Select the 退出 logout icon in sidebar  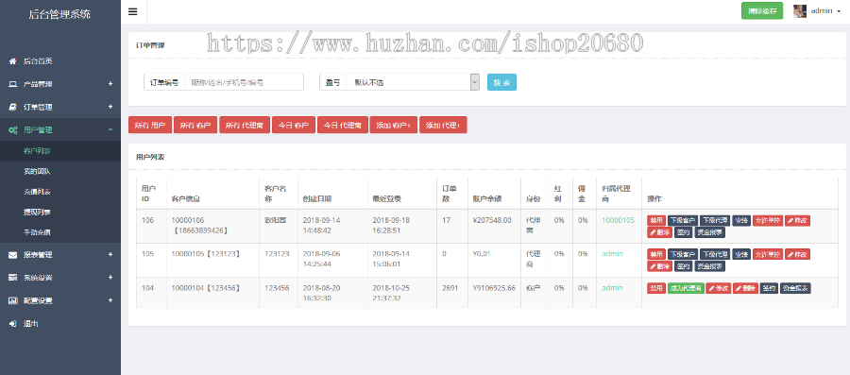tap(12, 323)
